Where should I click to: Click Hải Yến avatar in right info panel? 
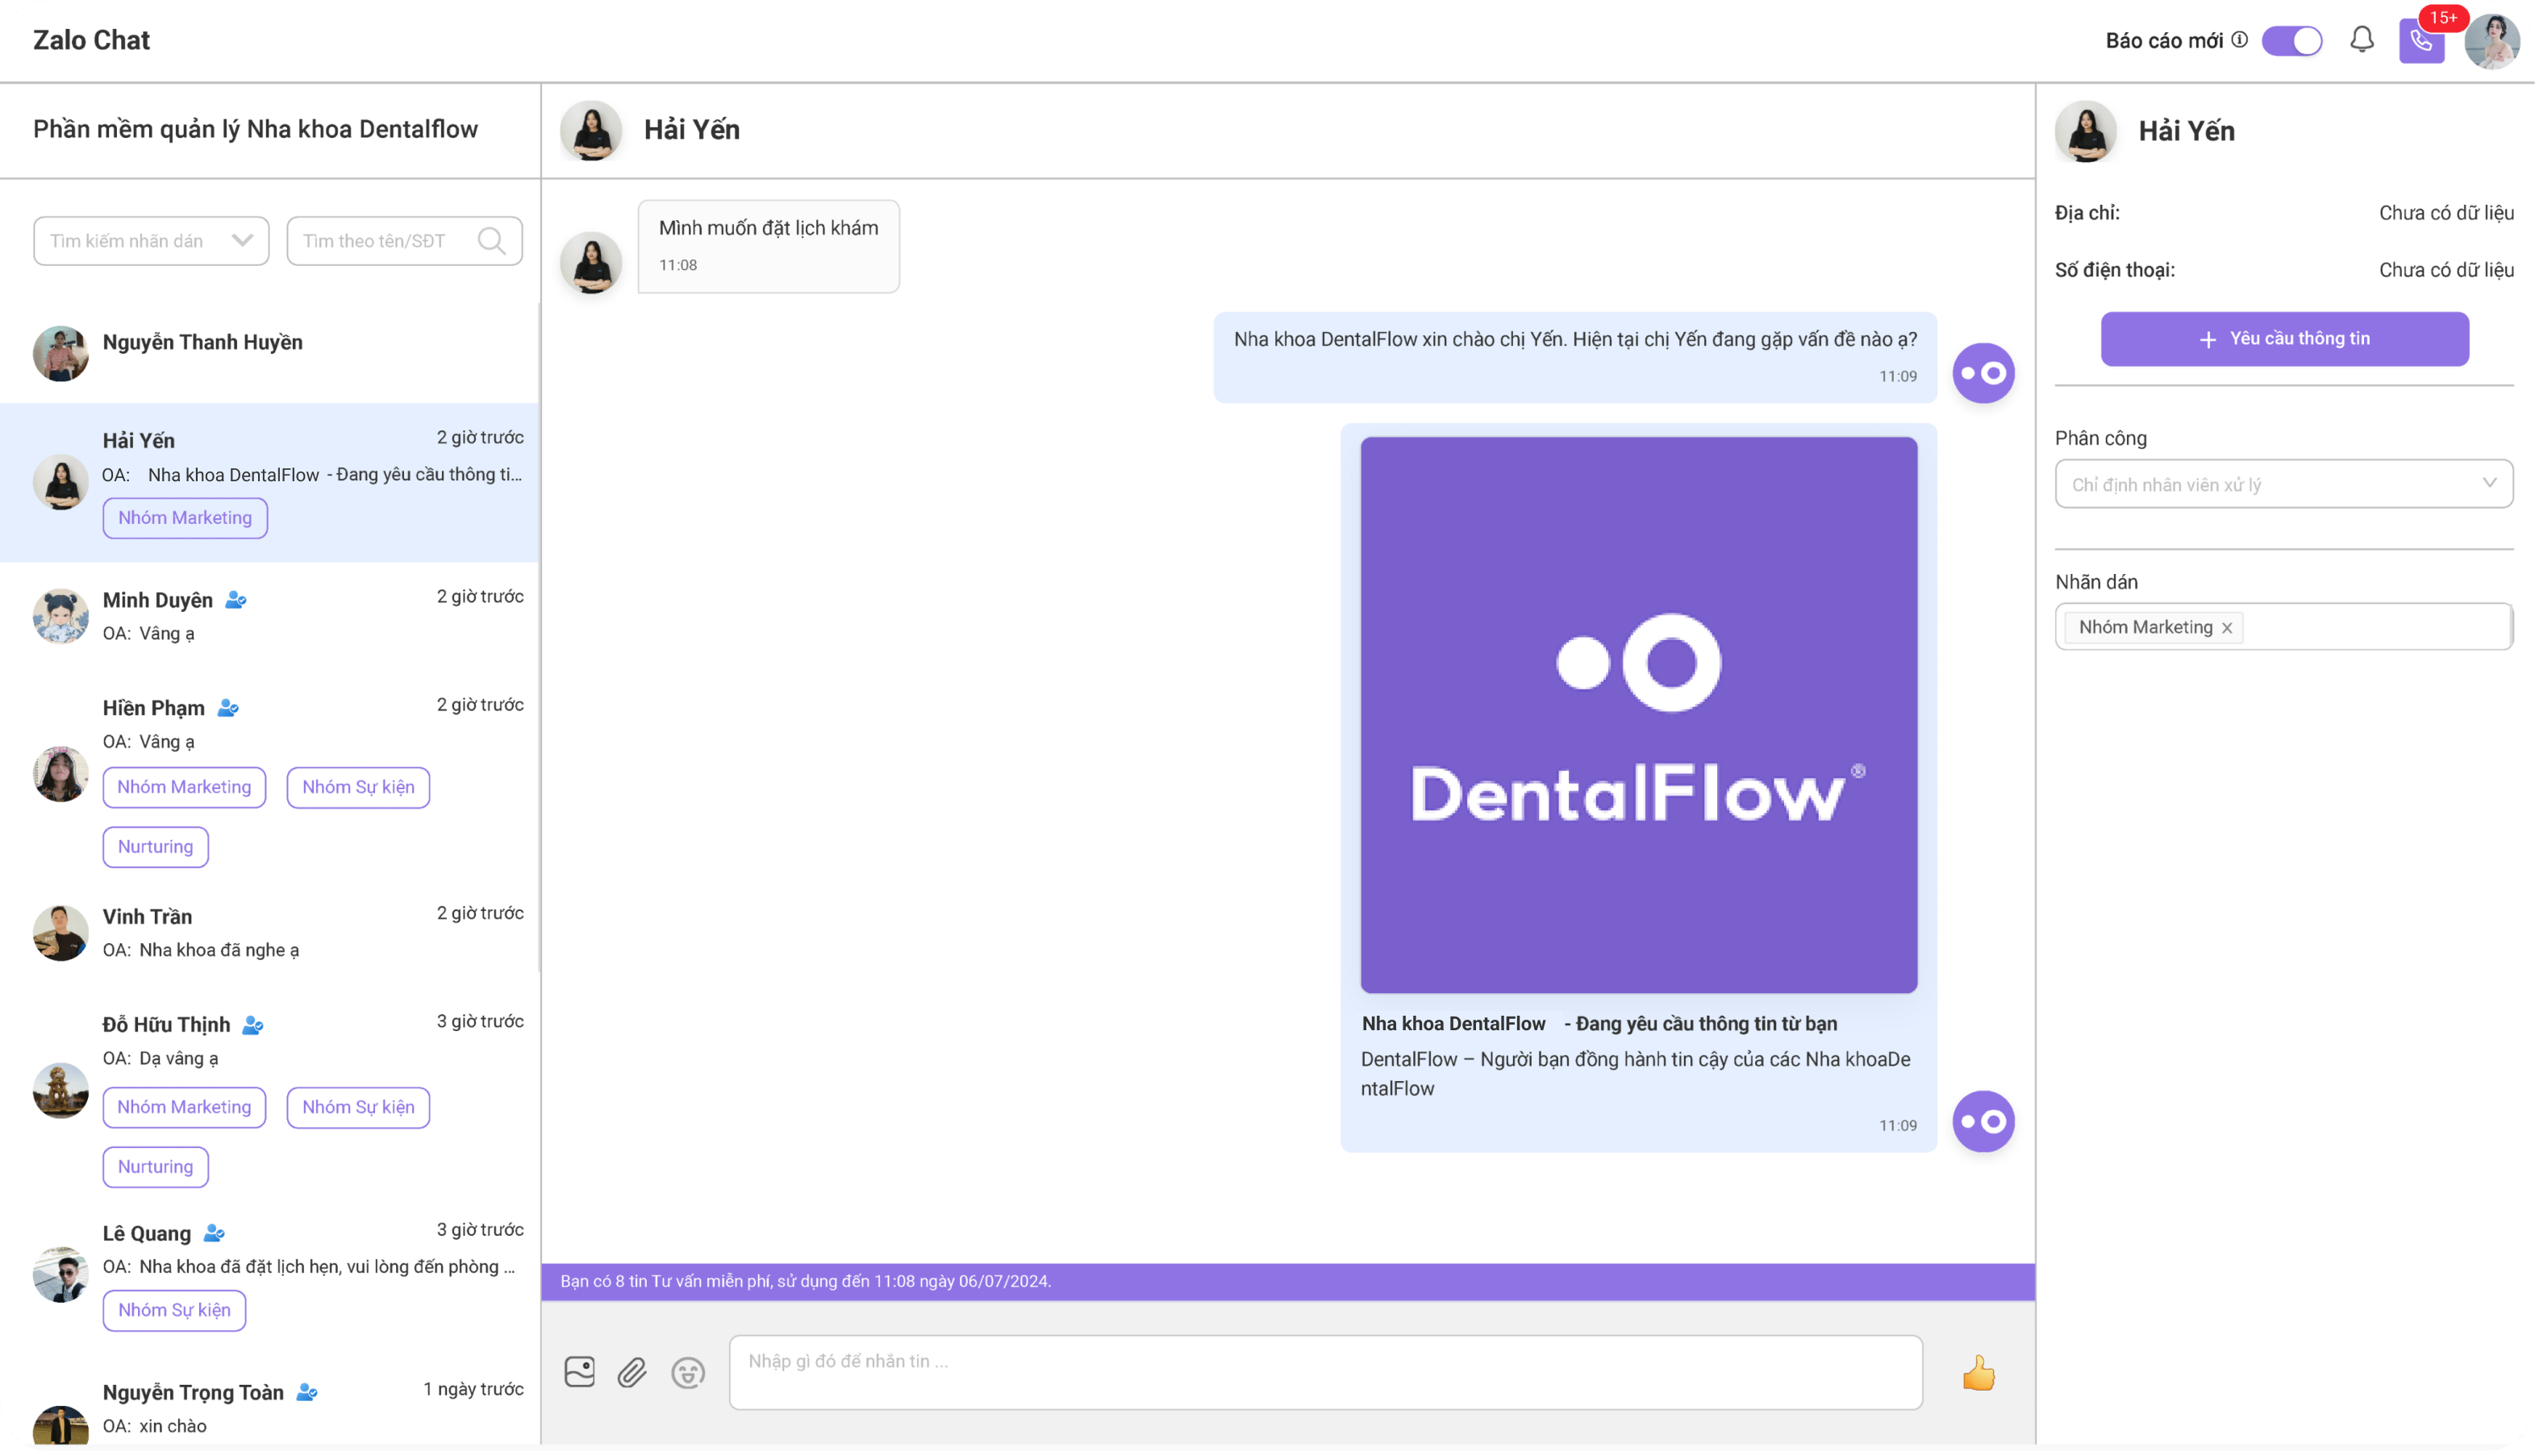pyautogui.click(x=2086, y=131)
